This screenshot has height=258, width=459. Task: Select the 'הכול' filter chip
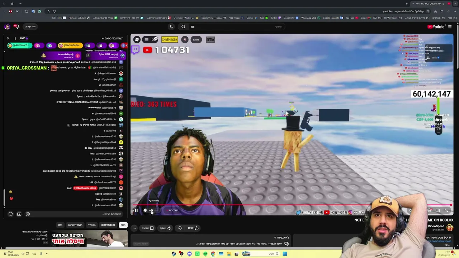[x=123, y=225]
